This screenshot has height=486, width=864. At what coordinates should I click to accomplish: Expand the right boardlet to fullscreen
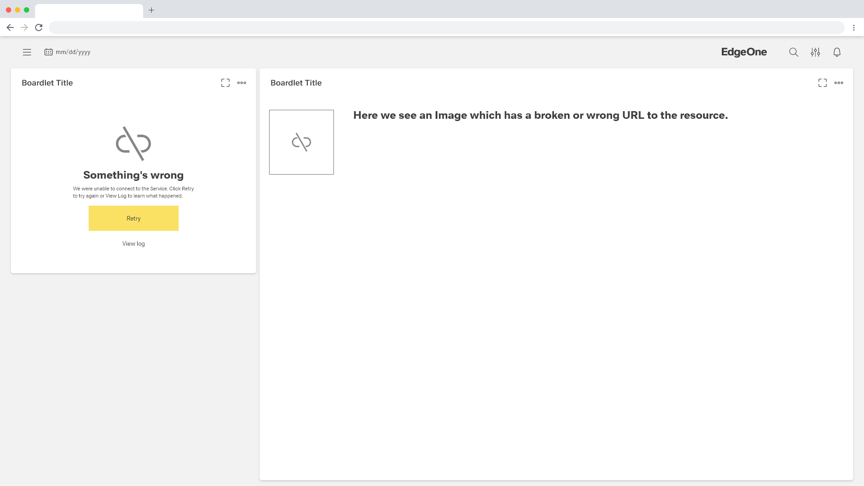click(823, 83)
